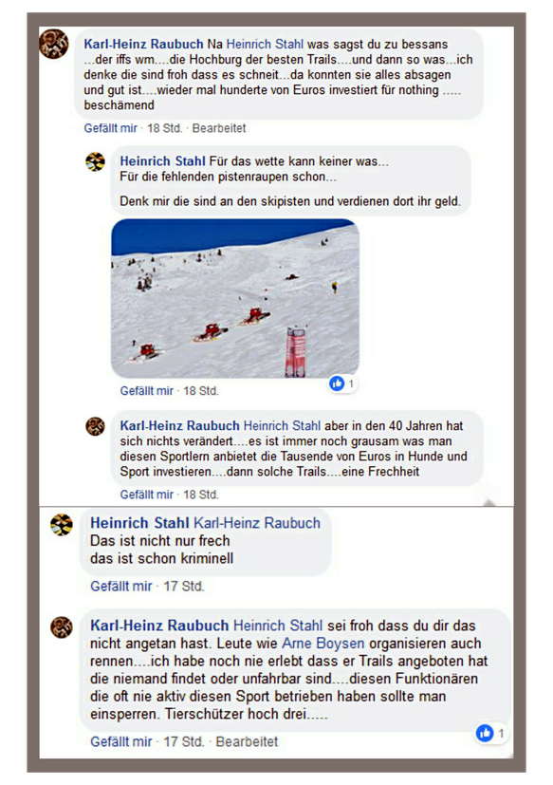The image size is (553, 785).
Task: Open the Arne Boysen profile mention
Action: point(323,644)
